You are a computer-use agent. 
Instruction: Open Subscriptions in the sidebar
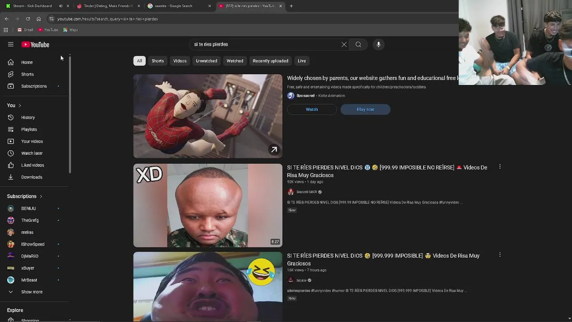point(35,86)
